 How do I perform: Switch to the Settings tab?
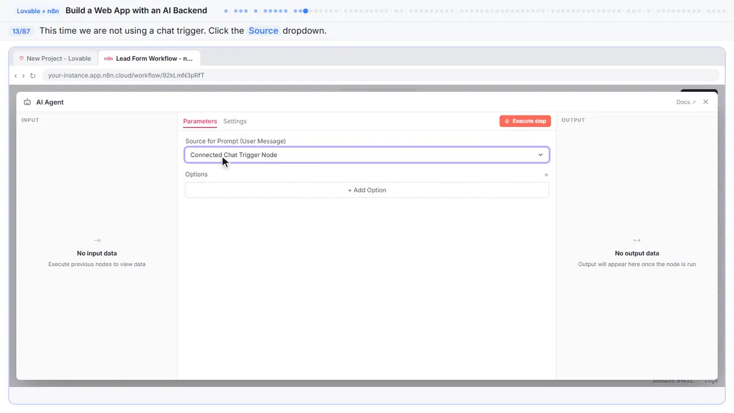(235, 121)
